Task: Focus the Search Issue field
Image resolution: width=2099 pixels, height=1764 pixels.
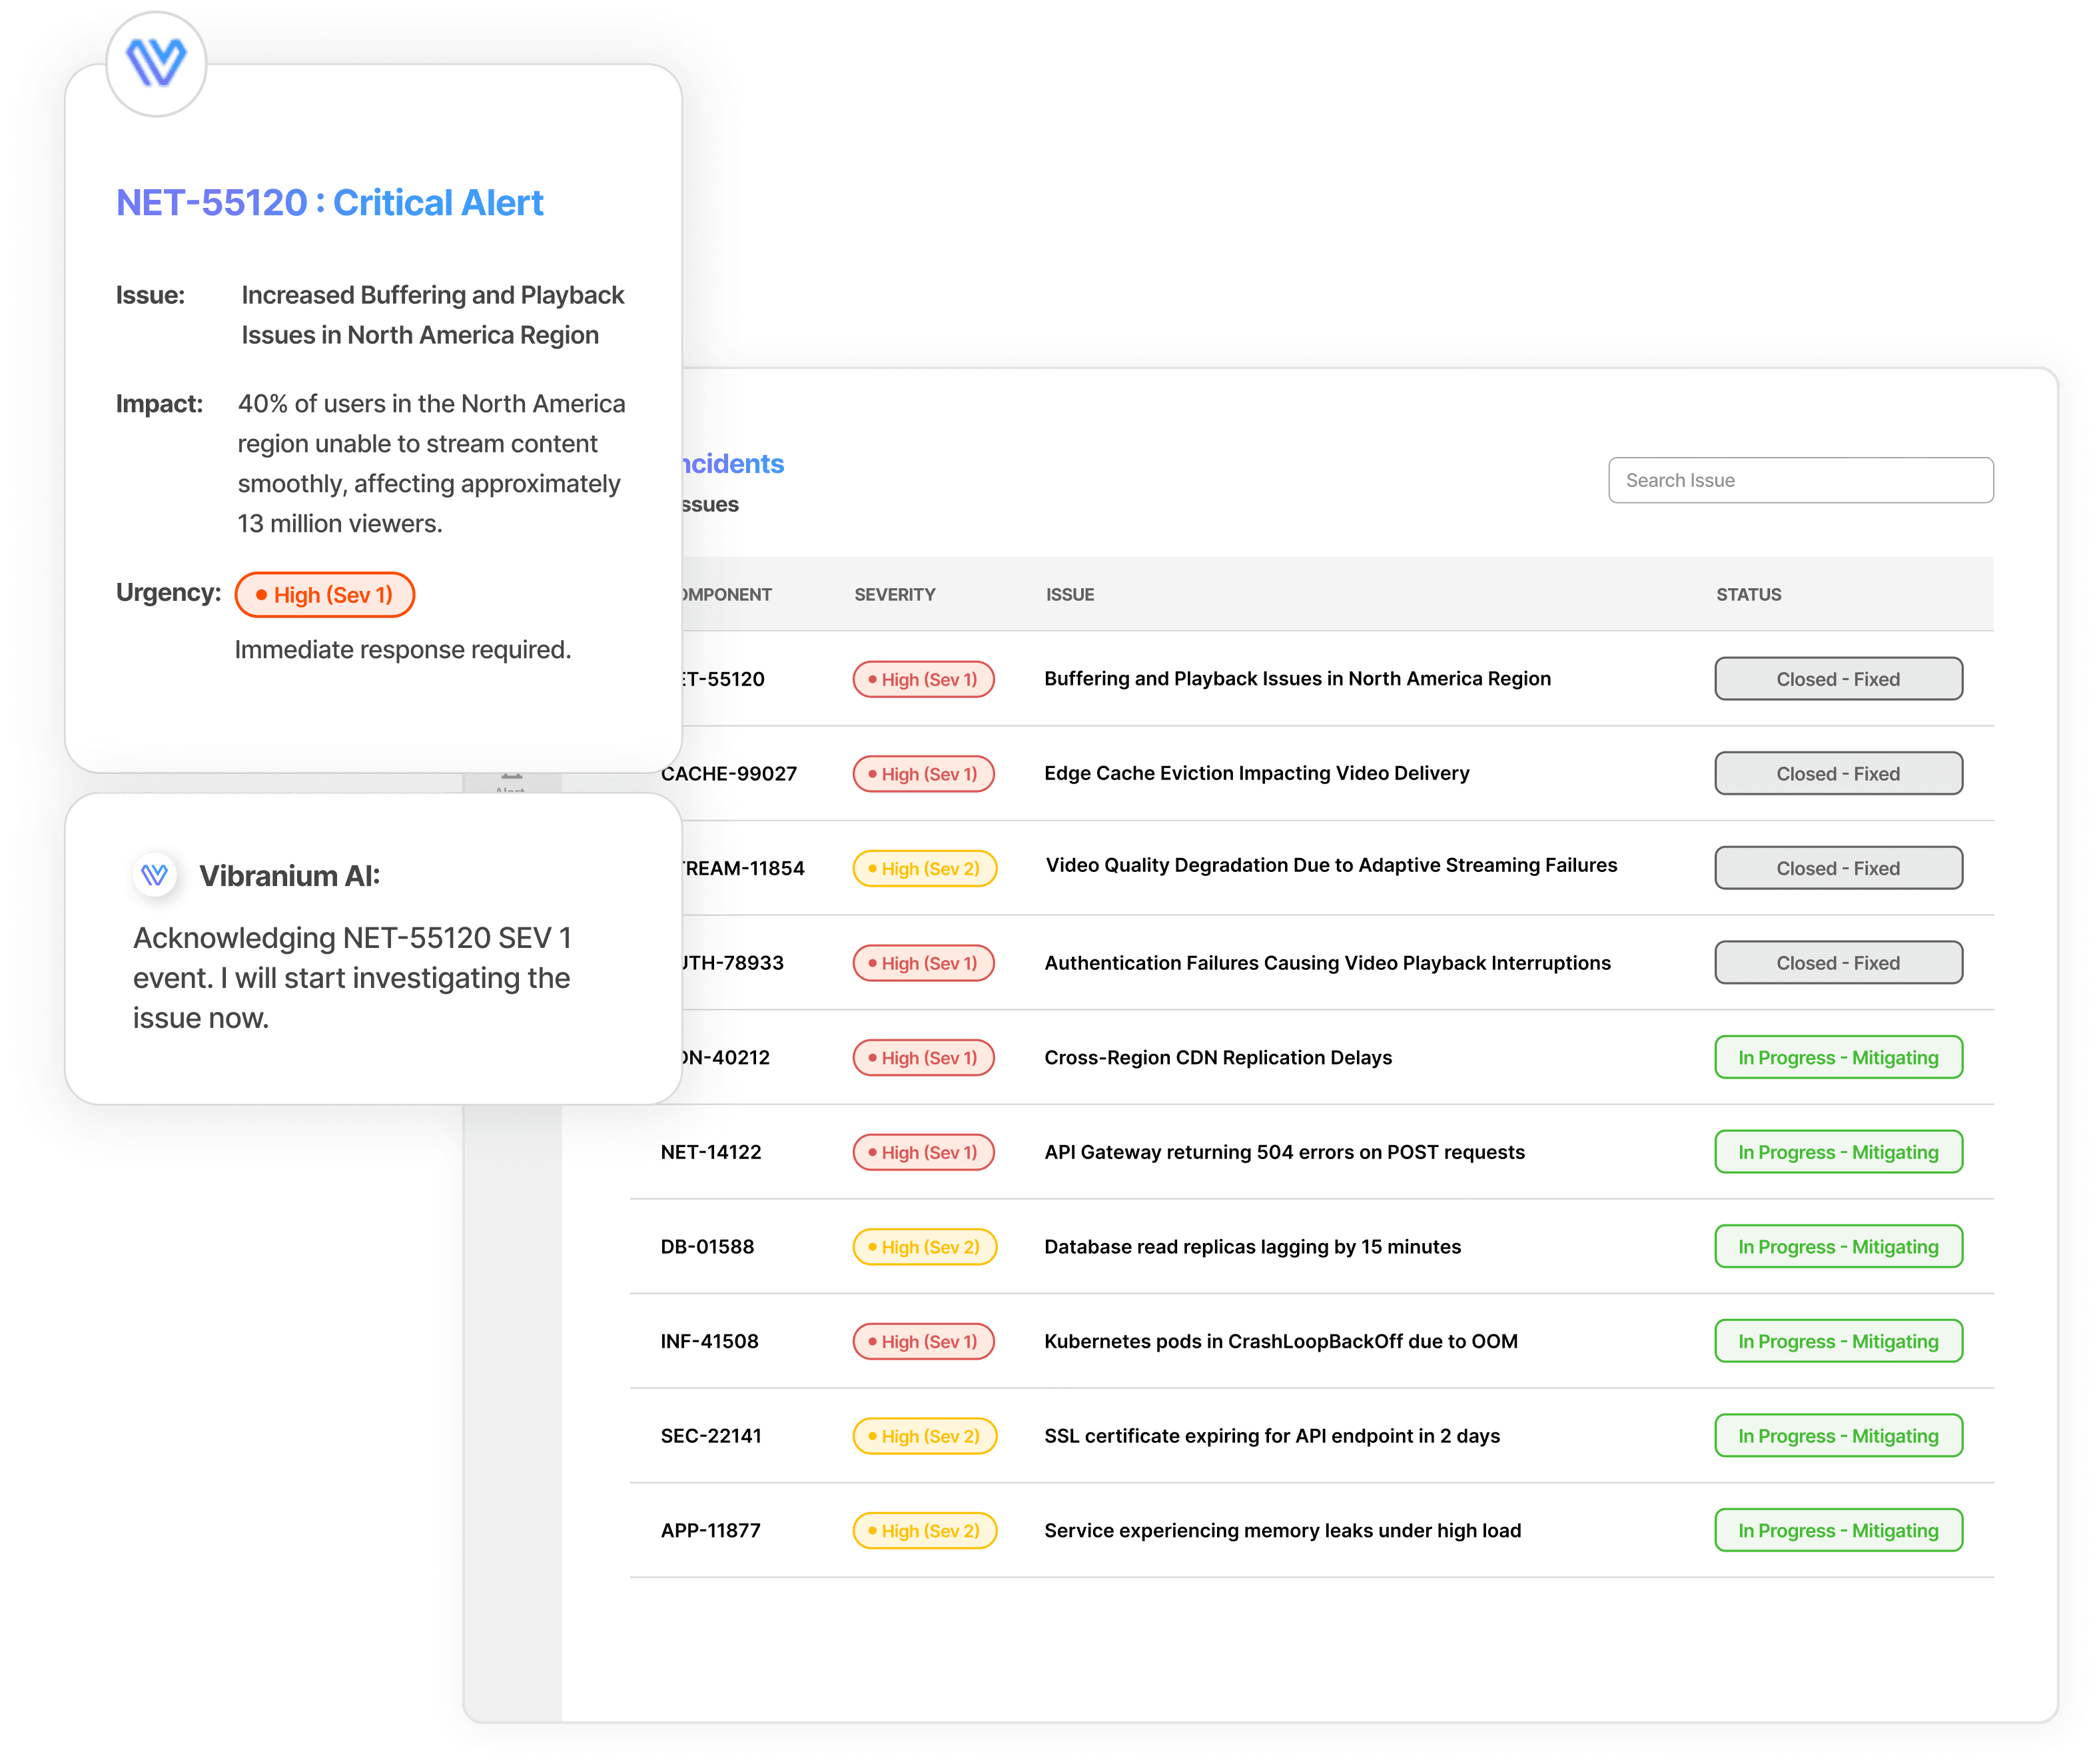Action: point(1800,480)
